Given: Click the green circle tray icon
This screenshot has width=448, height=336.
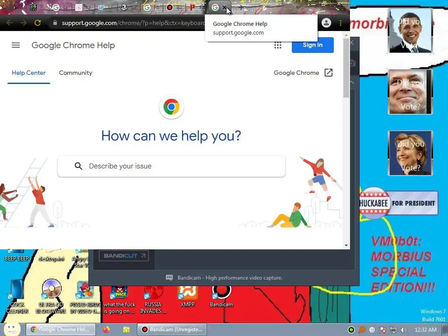Looking at the screenshot, I should 351,330.
